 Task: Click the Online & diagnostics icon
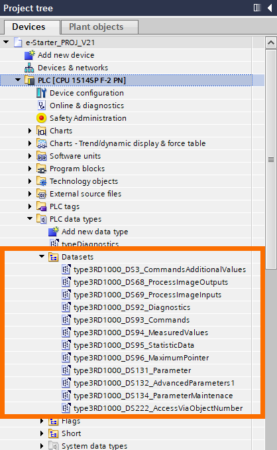click(x=42, y=106)
